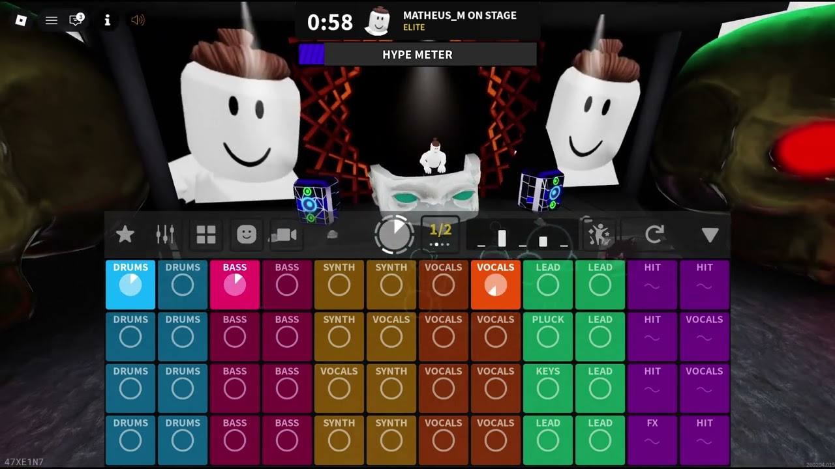
Task: Mute sound with the orange speaker icon
Action: coord(138,20)
